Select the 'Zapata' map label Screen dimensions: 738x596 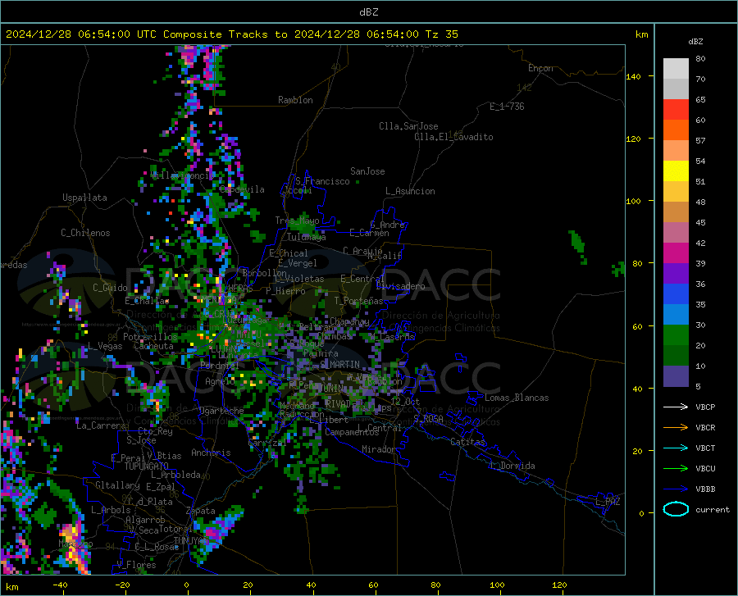tap(201, 511)
